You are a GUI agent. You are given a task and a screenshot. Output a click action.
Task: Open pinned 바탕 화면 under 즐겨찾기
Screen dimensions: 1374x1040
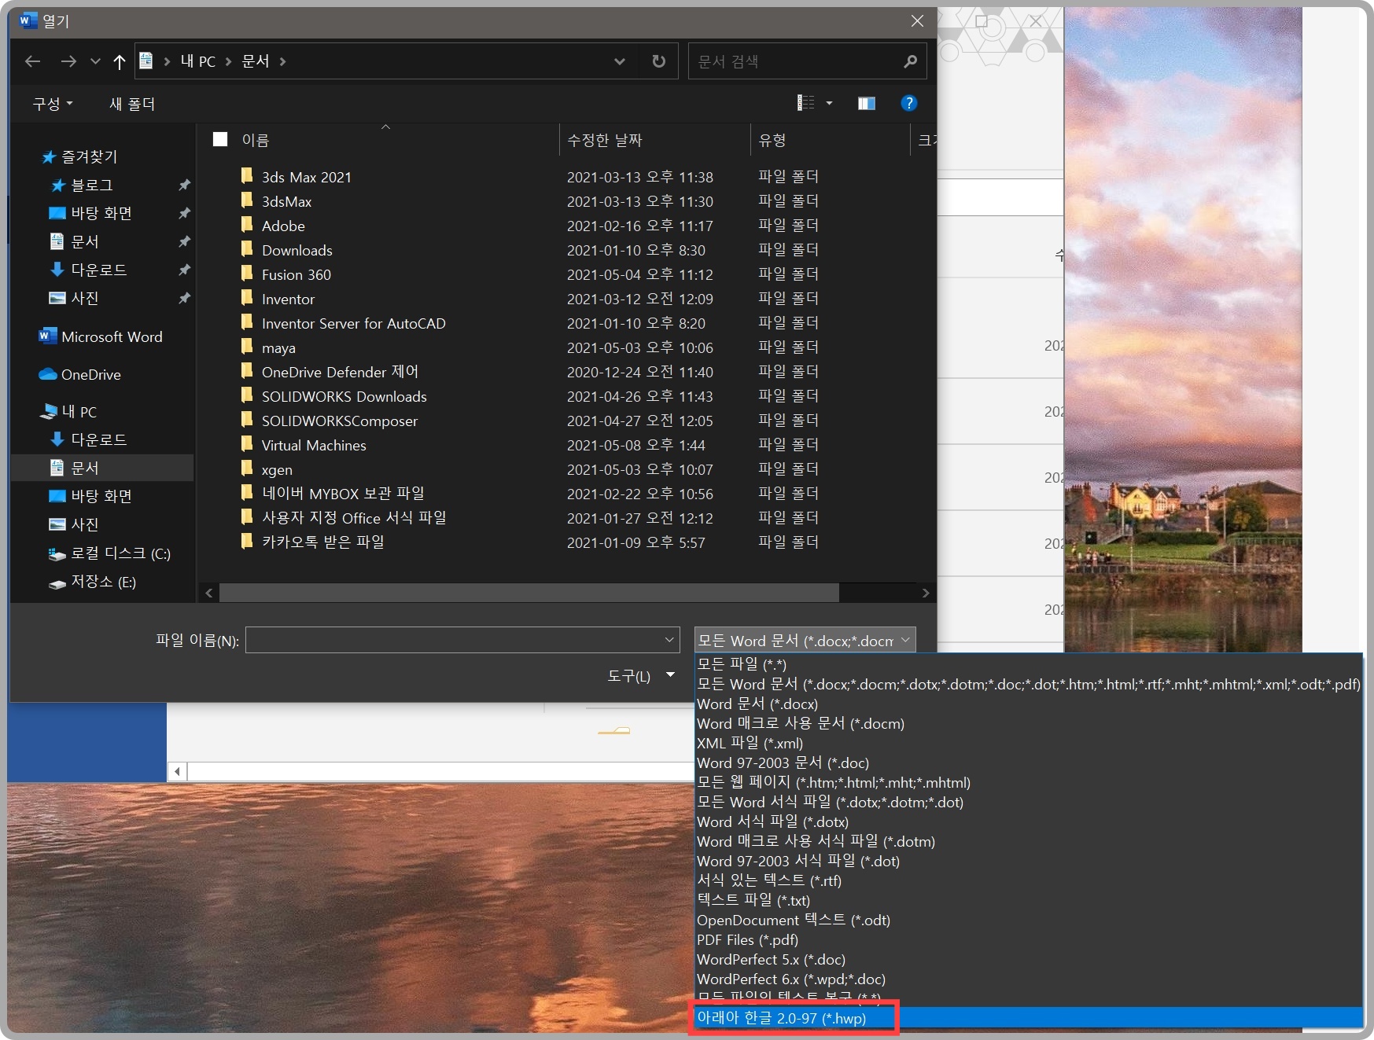click(101, 213)
